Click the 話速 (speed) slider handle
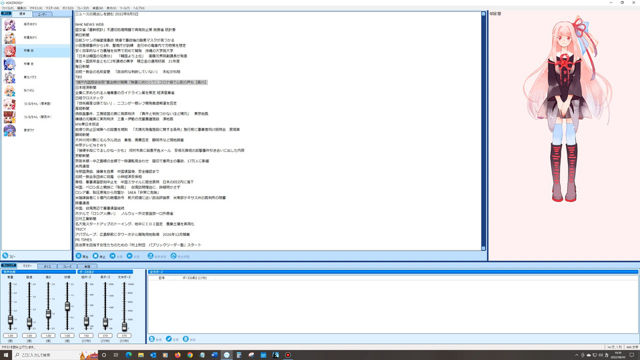This screenshot has height=360, width=640. click(x=29, y=323)
